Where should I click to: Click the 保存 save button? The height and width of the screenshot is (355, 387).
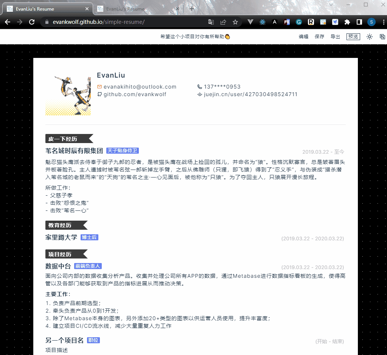pyautogui.click(x=319, y=36)
